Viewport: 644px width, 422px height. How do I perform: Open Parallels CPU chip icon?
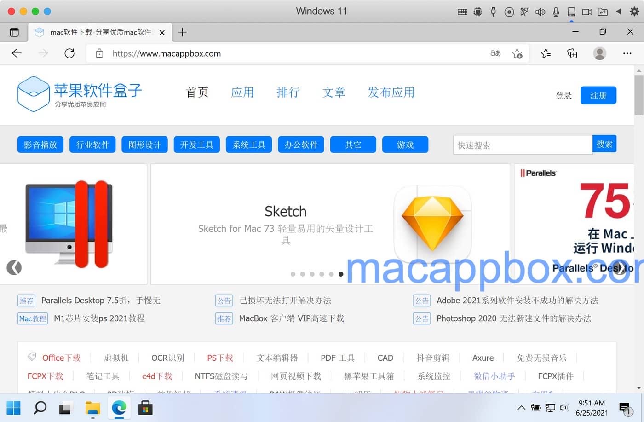tap(478, 12)
